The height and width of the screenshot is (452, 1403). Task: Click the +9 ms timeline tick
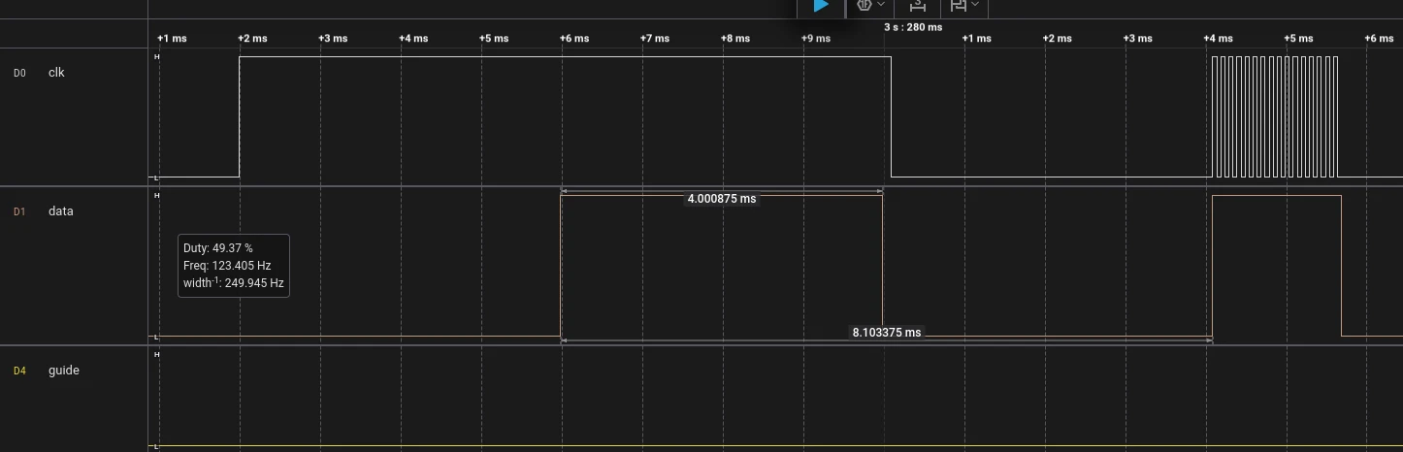pyautogui.click(x=815, y=39)
